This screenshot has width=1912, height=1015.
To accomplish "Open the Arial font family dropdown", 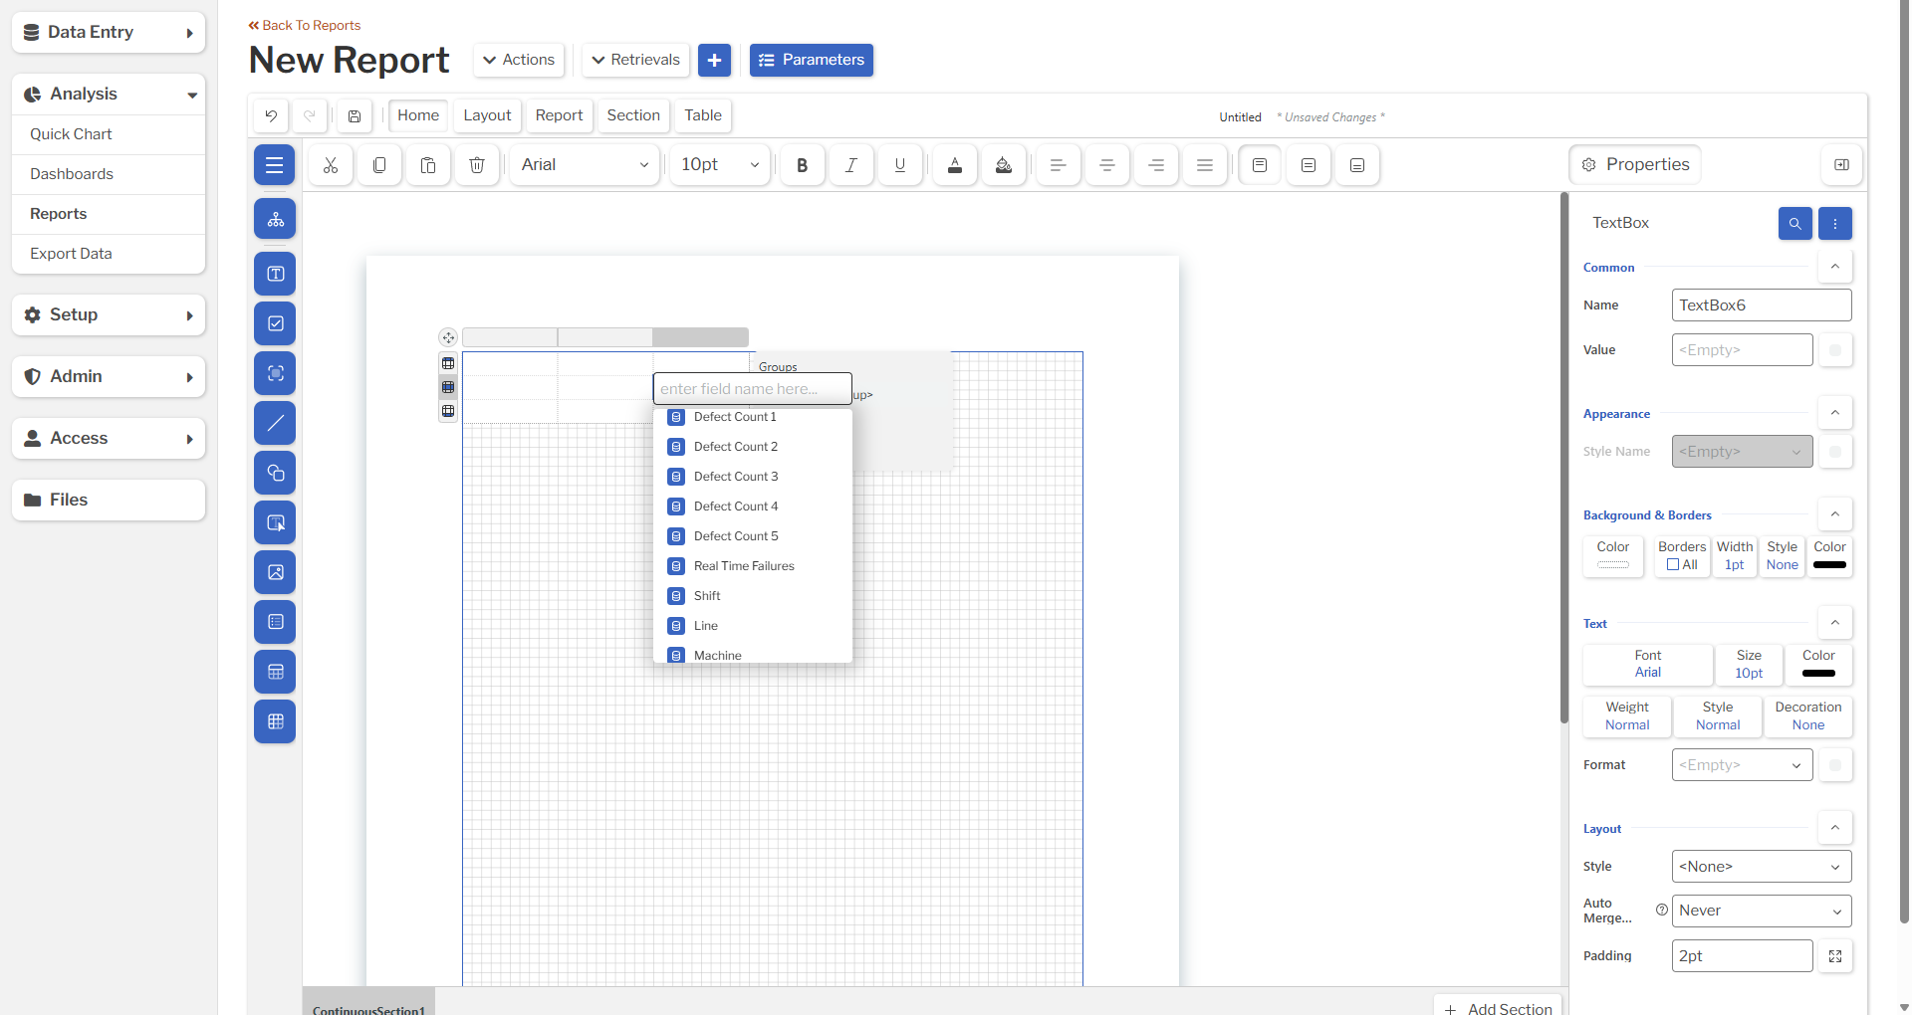I will pos(584,165).
